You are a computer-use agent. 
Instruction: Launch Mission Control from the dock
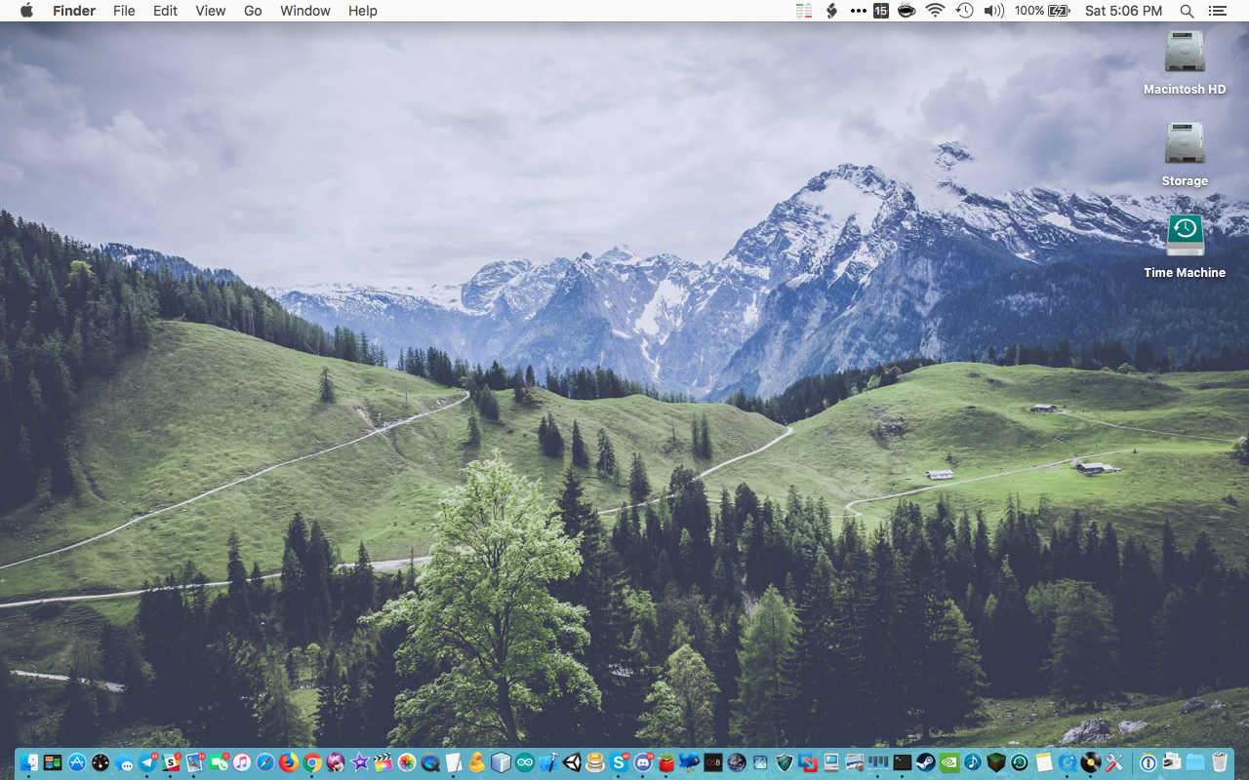pyautogui.click(x=53, y=762)
